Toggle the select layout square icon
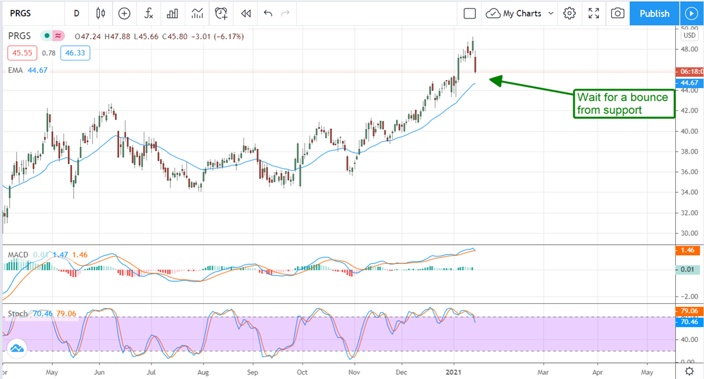Screen dimensions: 704x379 (469, 13)
